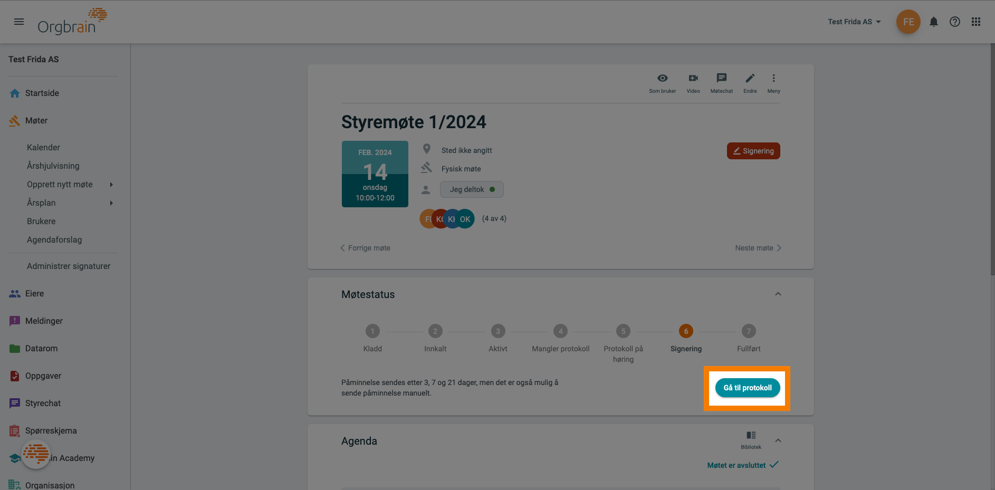Select step 7 Fullført in status
This screenshot has height=490, width=995.
pos(749,331)
